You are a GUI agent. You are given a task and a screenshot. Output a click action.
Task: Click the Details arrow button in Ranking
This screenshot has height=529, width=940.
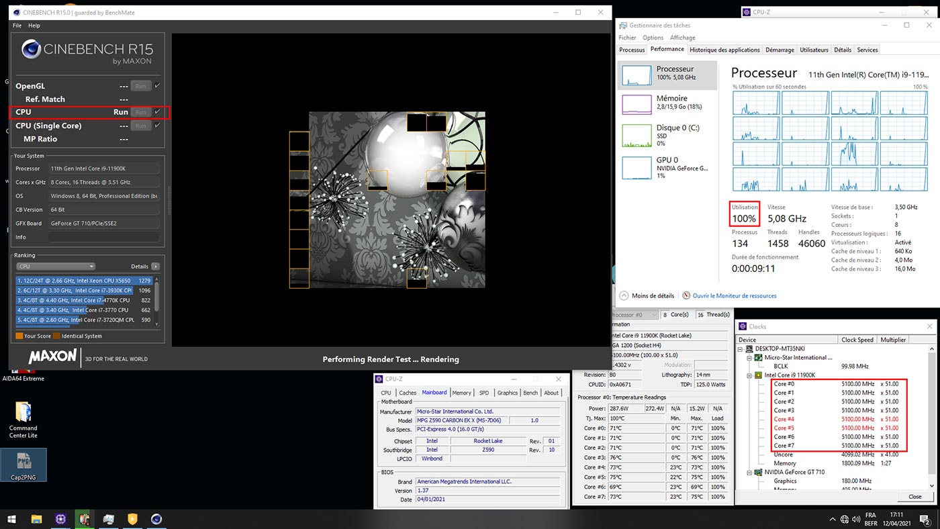tap(156, 267)
